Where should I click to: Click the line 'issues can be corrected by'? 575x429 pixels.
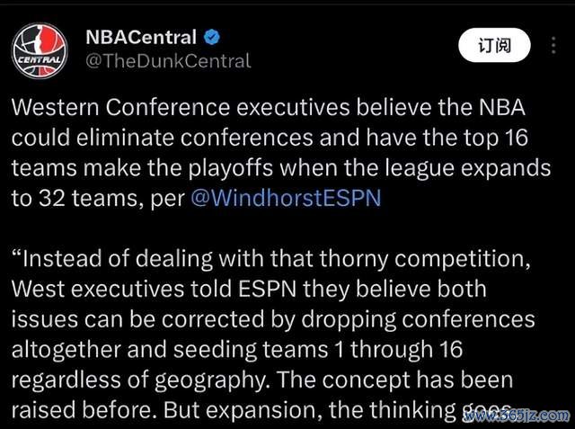click(x=273, y=319)
